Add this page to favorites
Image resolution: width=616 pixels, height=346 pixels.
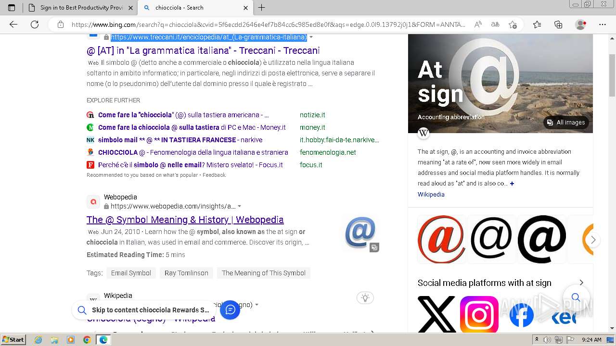(x=513, y=25)
